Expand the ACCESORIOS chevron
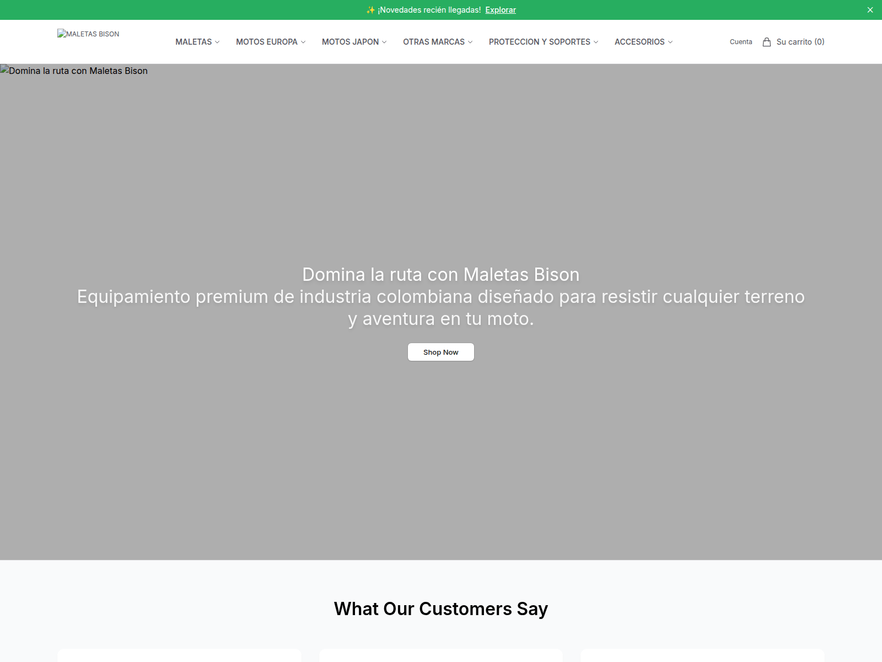Screen dimensions: 882x662 click(670, 42)
